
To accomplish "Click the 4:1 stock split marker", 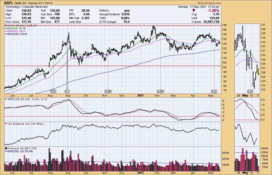I will click(x=67, y=91).
